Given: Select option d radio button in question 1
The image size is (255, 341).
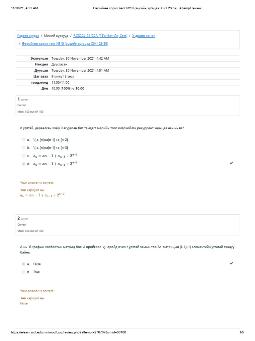Looking at the screenshot, I should click(x=24, y=164).
